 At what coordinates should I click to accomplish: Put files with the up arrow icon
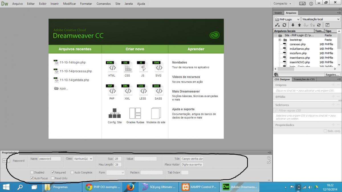coord(299,25)
